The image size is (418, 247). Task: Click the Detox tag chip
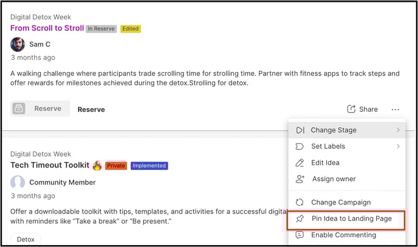(x=26, y=239)
